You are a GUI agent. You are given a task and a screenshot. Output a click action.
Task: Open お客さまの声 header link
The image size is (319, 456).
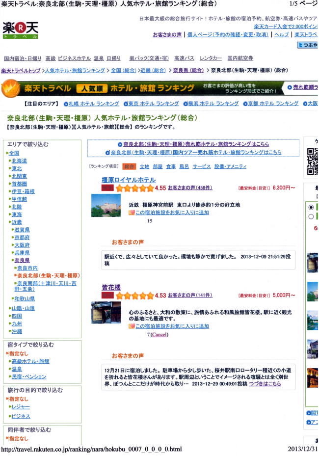(167, 35)
